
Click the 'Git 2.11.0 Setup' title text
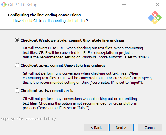coord(23,5)
